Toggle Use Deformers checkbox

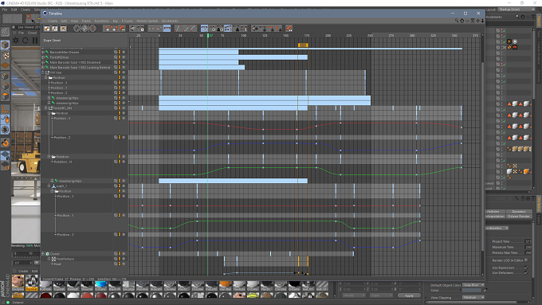[x=526, y=272]
